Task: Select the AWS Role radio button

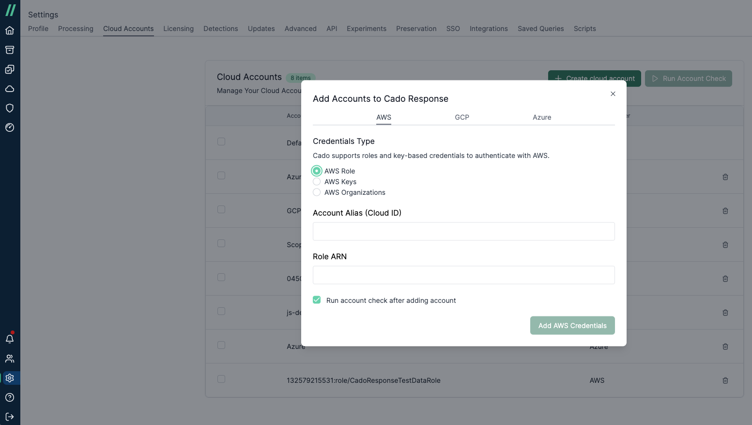Action: click(x=317, y=171)
